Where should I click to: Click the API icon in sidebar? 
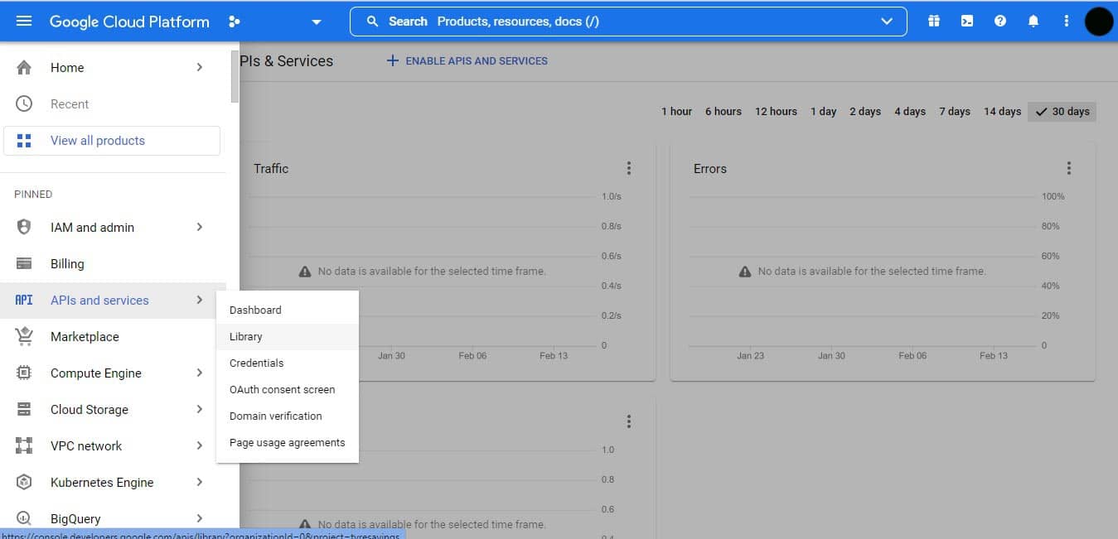click(24, 301)
